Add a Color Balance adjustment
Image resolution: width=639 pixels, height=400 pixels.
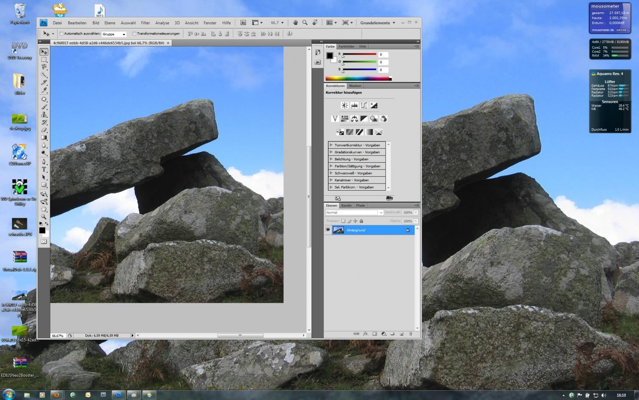point(354,118)
